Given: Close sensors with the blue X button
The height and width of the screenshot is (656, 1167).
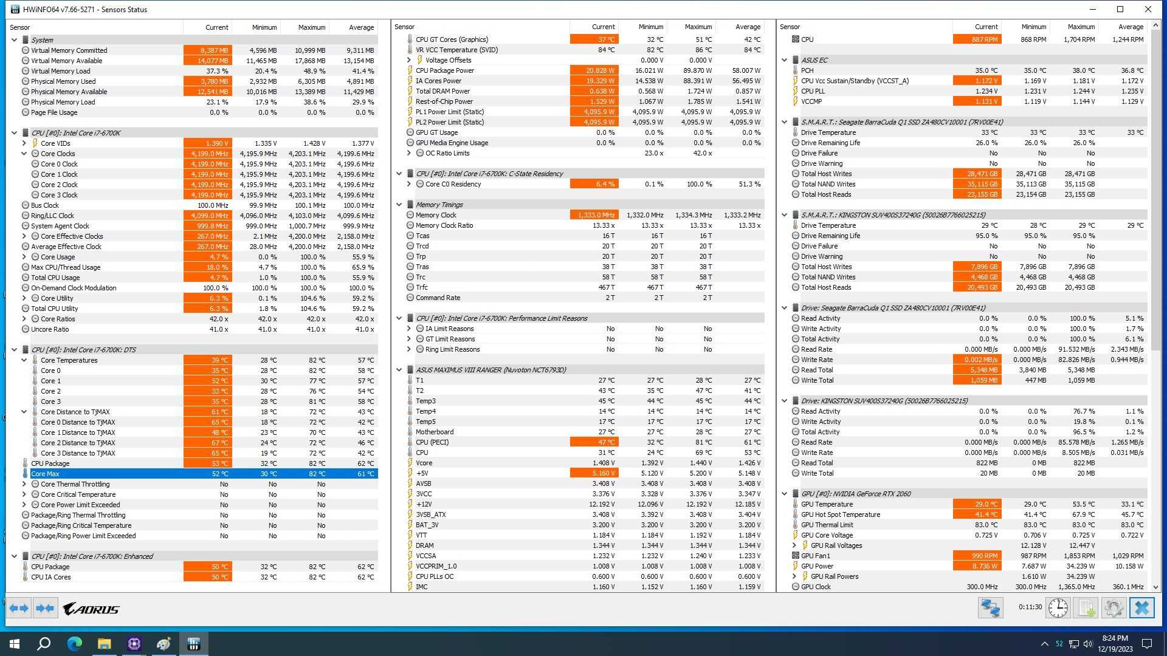Looking at the screenshot, I should (x=1142, y=607).
